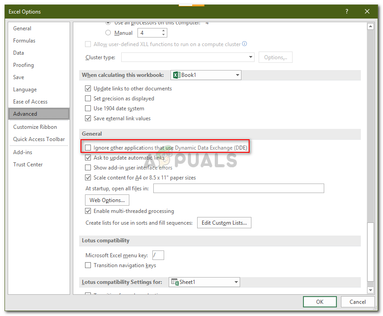Click the At startup open files input field
This screenshot has height=316, width=383.
coord(239,188)
